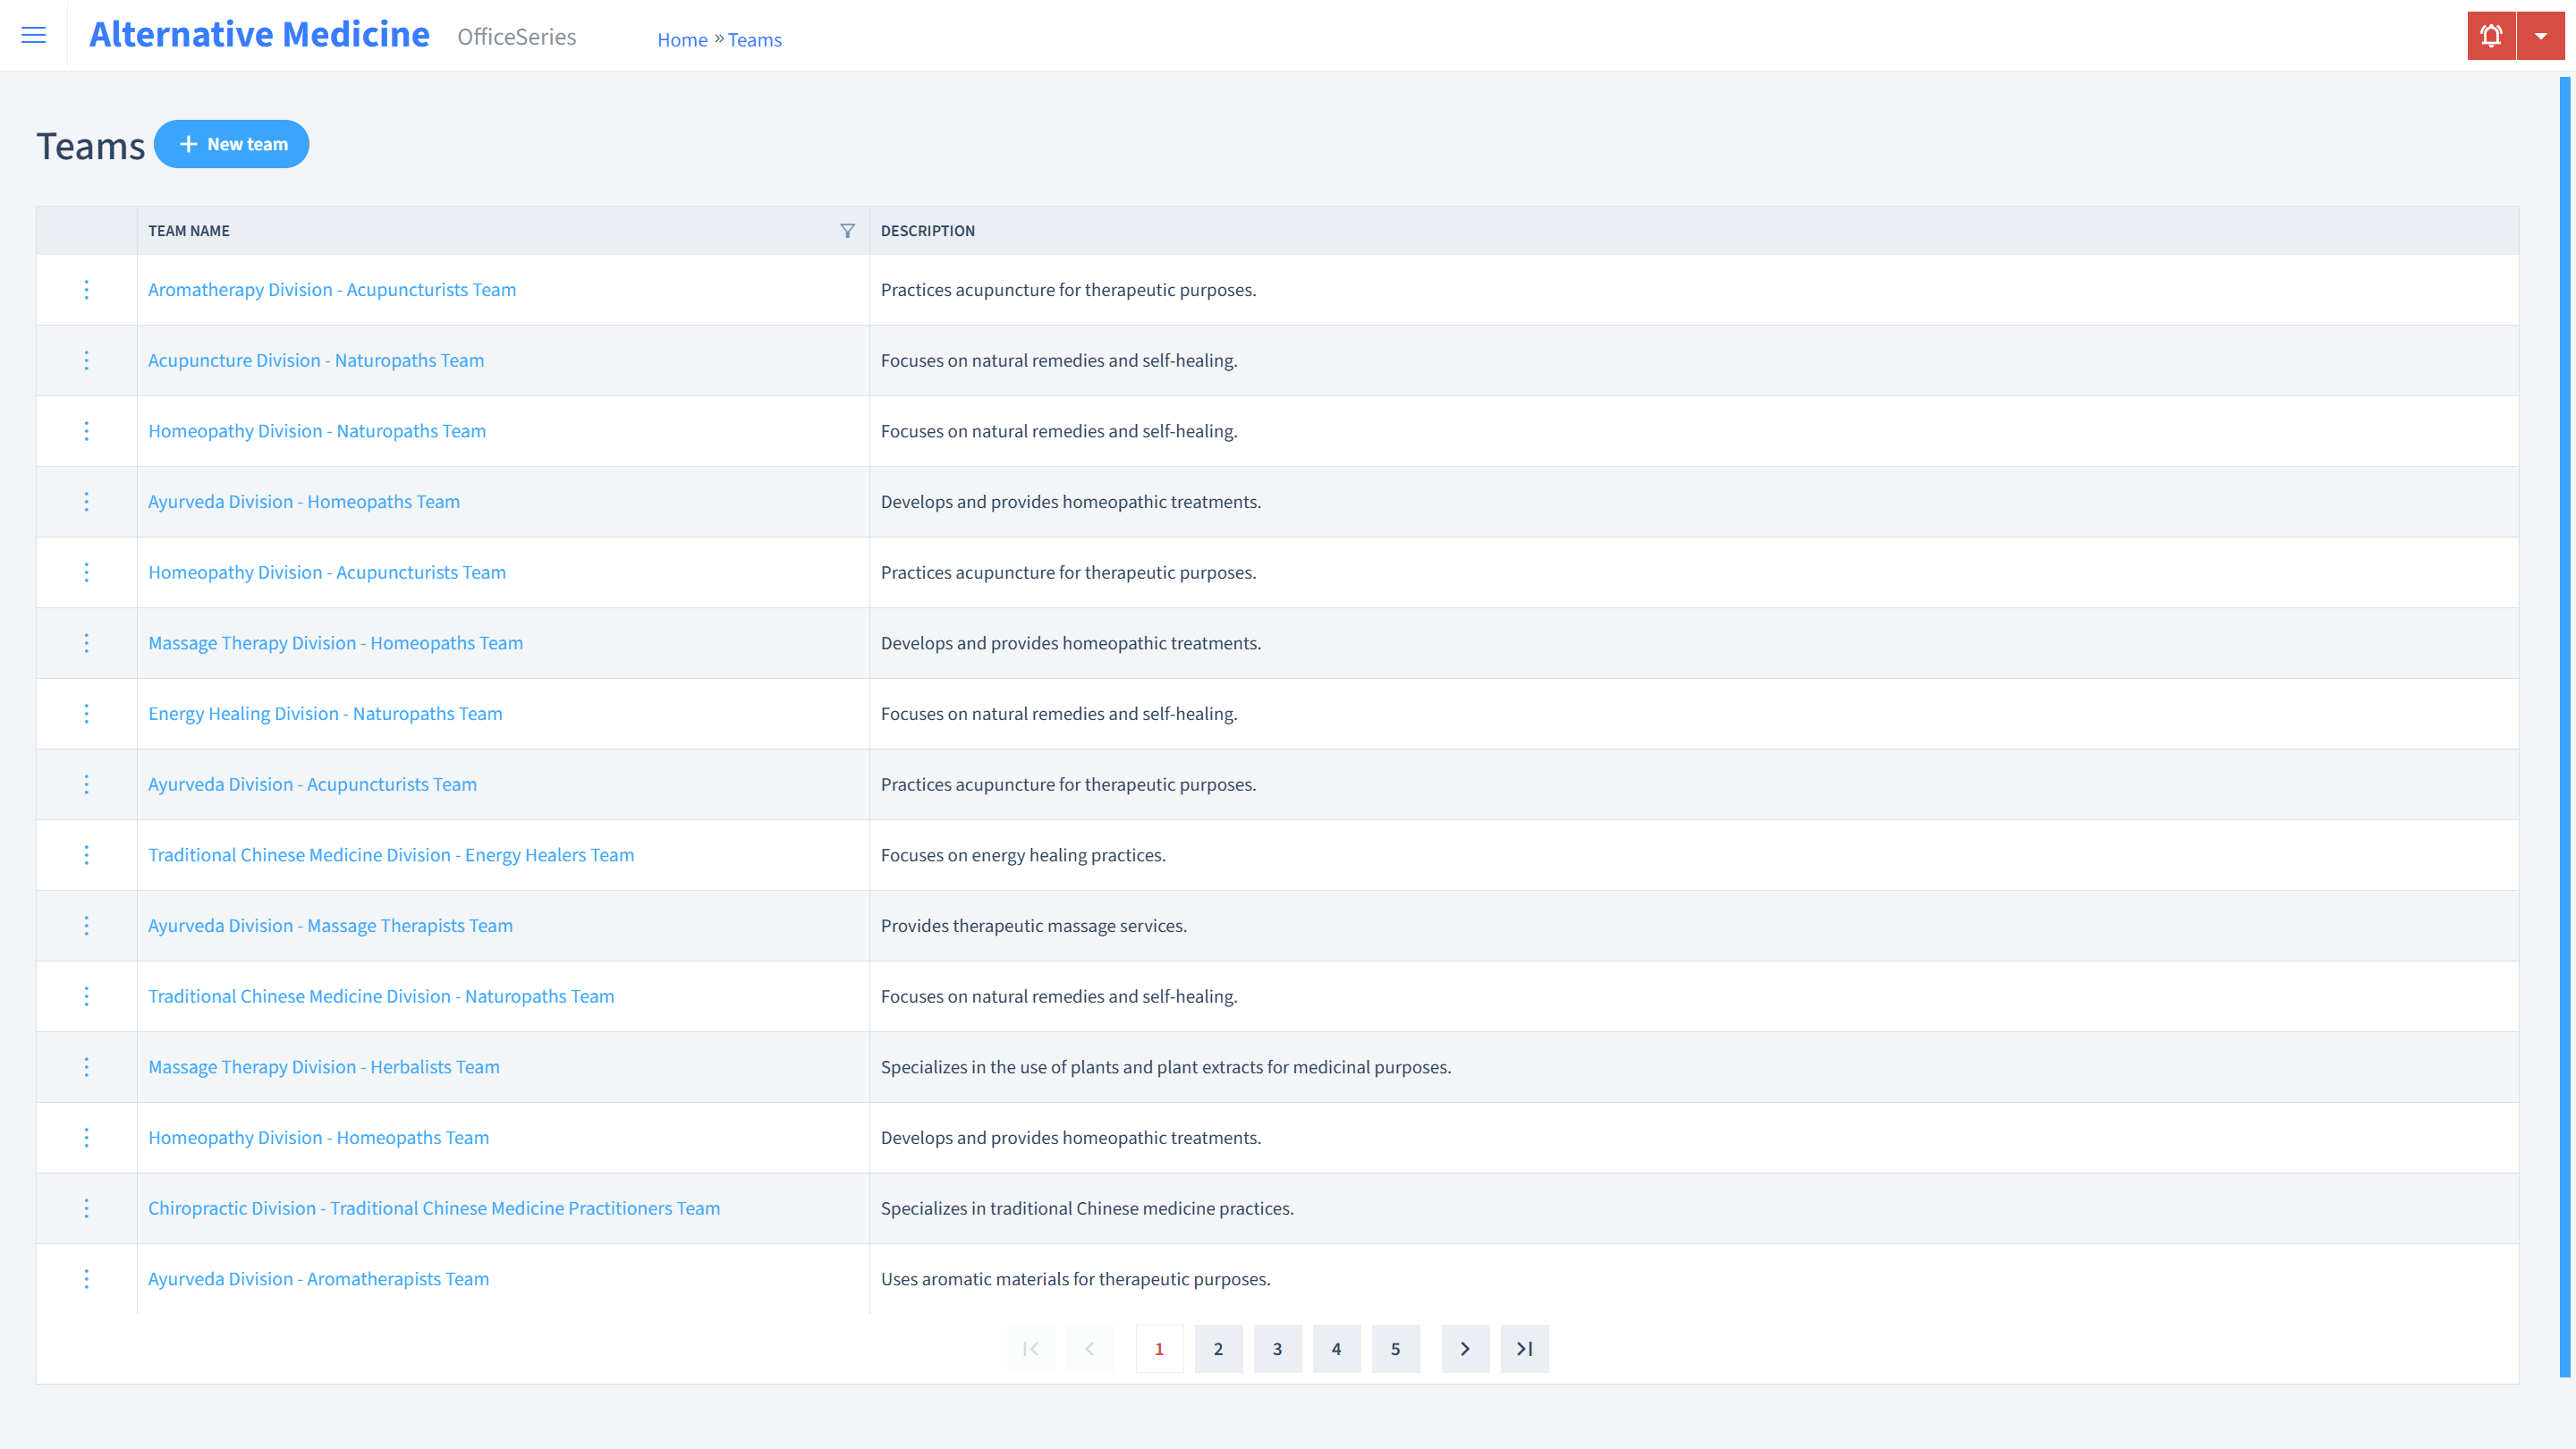Click the three-dot menu for Massage Therapy Division Herbalists row

[87, 1067]
